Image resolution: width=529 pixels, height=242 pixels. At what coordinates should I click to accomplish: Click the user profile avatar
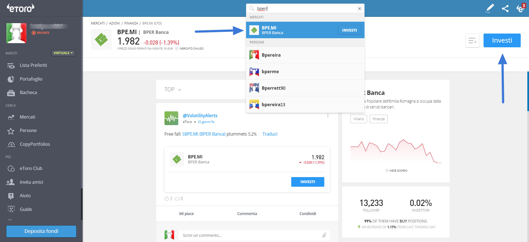(17, 33)
